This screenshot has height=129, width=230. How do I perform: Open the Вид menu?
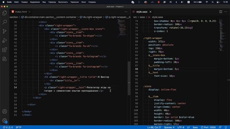pos(44,2)
